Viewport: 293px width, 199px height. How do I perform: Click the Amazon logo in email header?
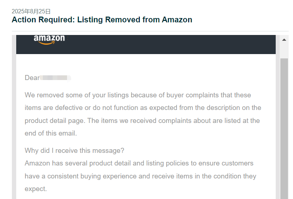coord(49,40)
